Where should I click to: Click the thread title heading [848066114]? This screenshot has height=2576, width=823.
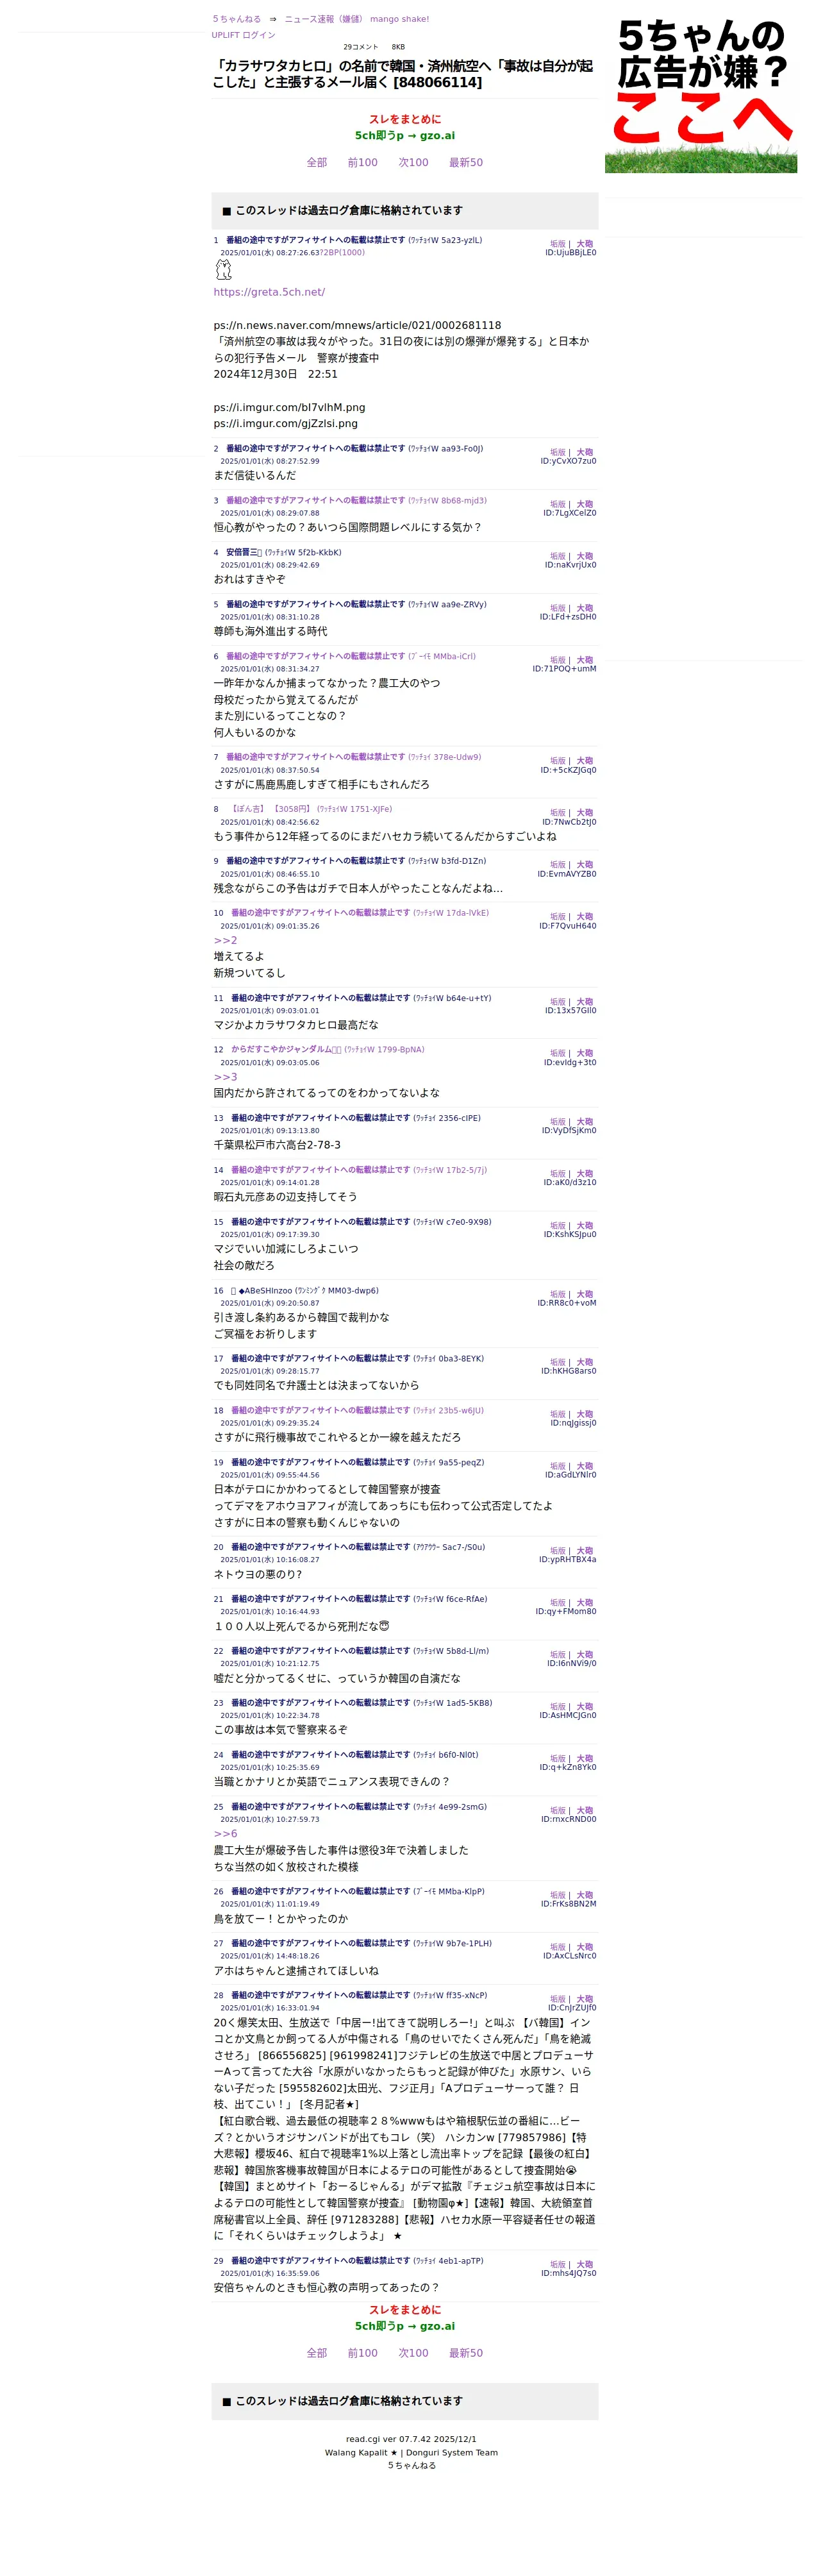pyautogui.click(x=402, y=74)
